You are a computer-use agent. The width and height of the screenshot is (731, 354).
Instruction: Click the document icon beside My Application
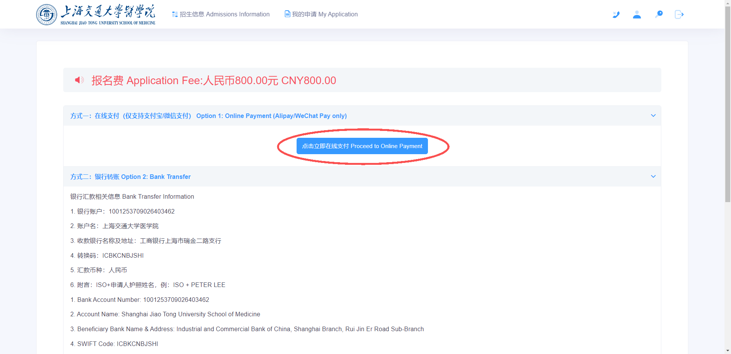(287, 14)
